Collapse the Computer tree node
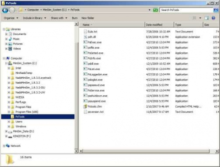 pos(4,58)
